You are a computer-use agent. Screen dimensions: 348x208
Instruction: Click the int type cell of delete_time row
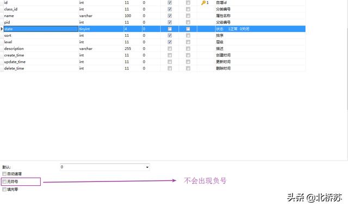point(101,68)
